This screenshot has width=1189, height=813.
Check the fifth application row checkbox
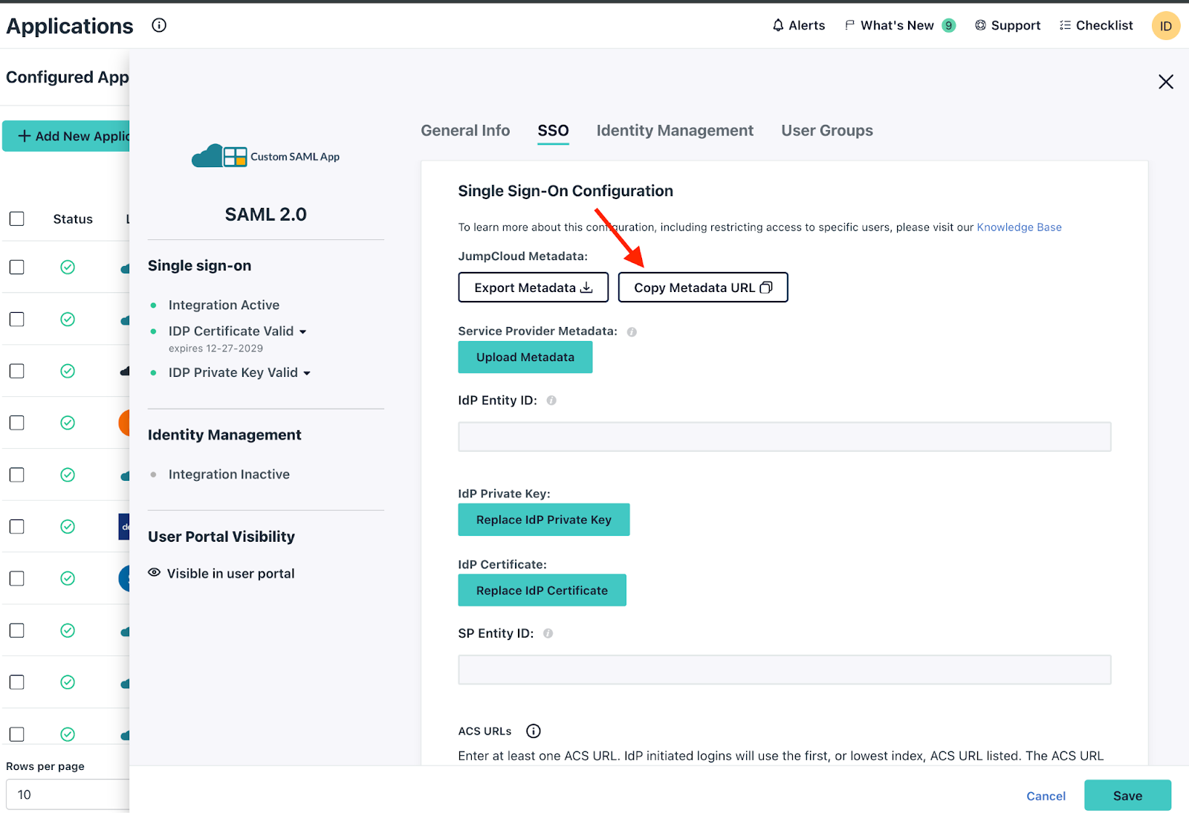click(16, 475)
